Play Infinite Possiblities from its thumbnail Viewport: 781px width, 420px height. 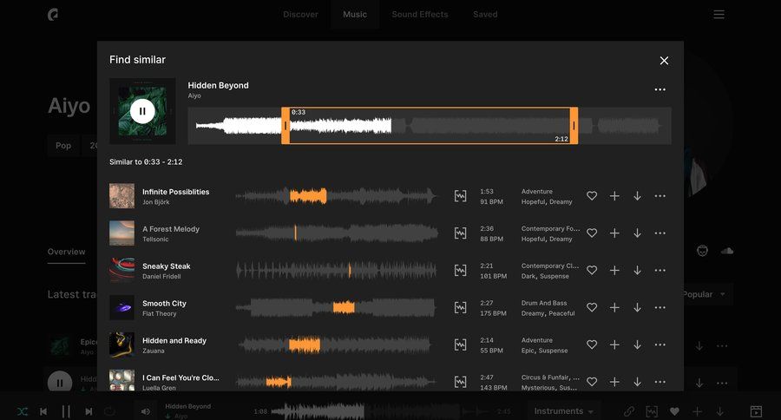(122, 196)
